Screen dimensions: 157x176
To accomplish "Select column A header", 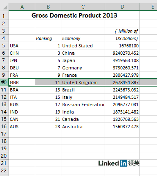I will pyautogui.click(x=22, y=7).
